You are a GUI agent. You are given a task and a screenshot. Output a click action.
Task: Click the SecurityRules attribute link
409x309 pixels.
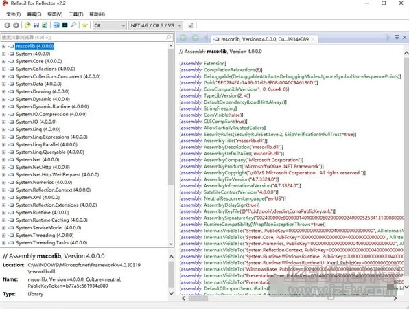point(218,135)
